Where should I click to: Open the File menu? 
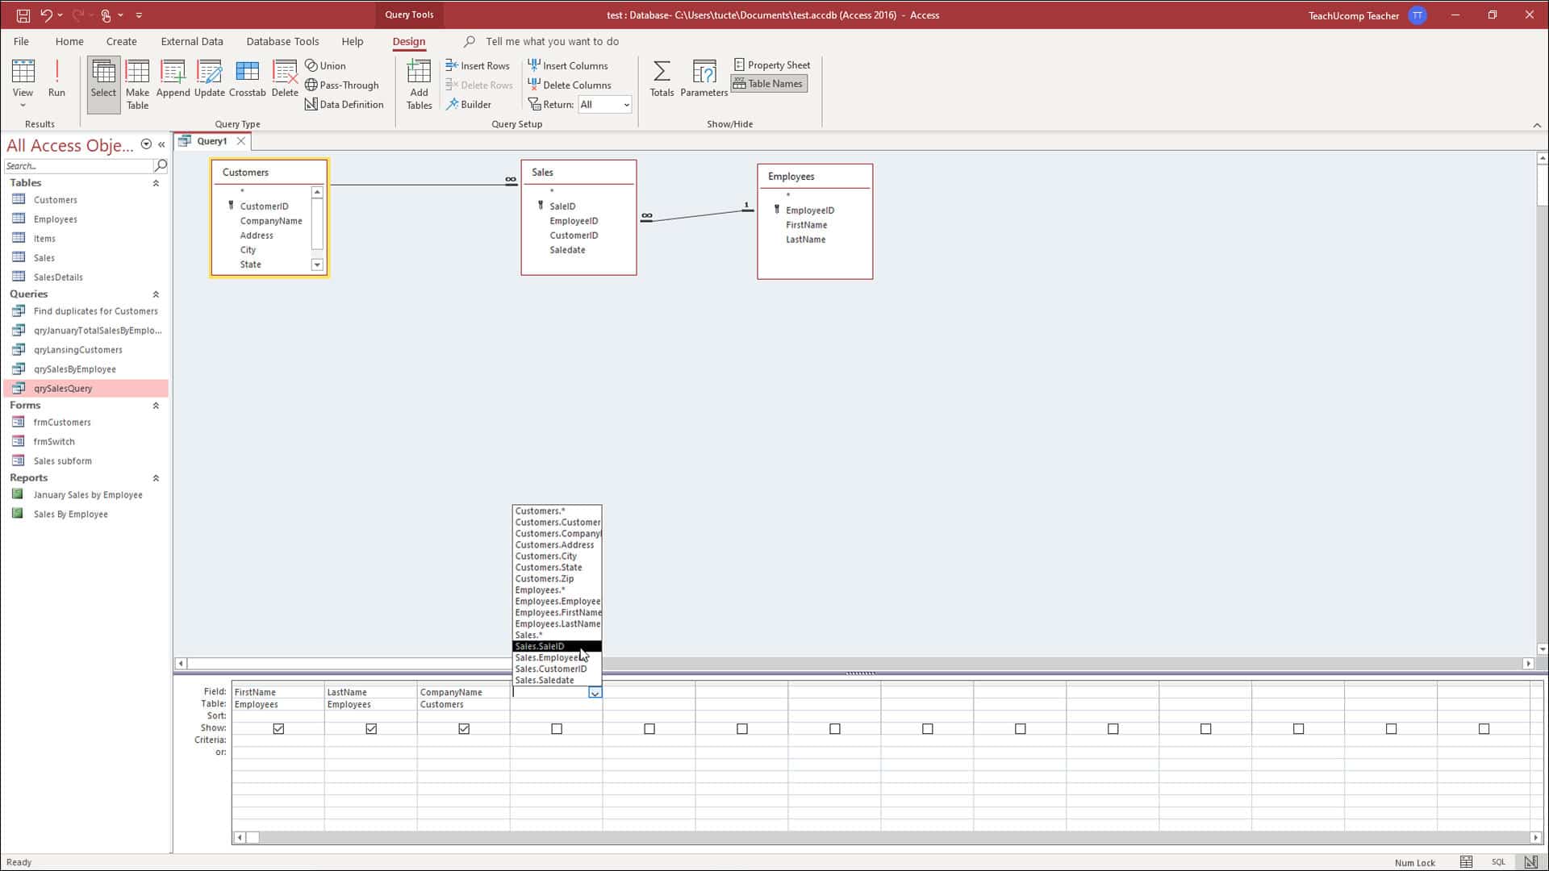pyautogui.click(x=21, y=41)
